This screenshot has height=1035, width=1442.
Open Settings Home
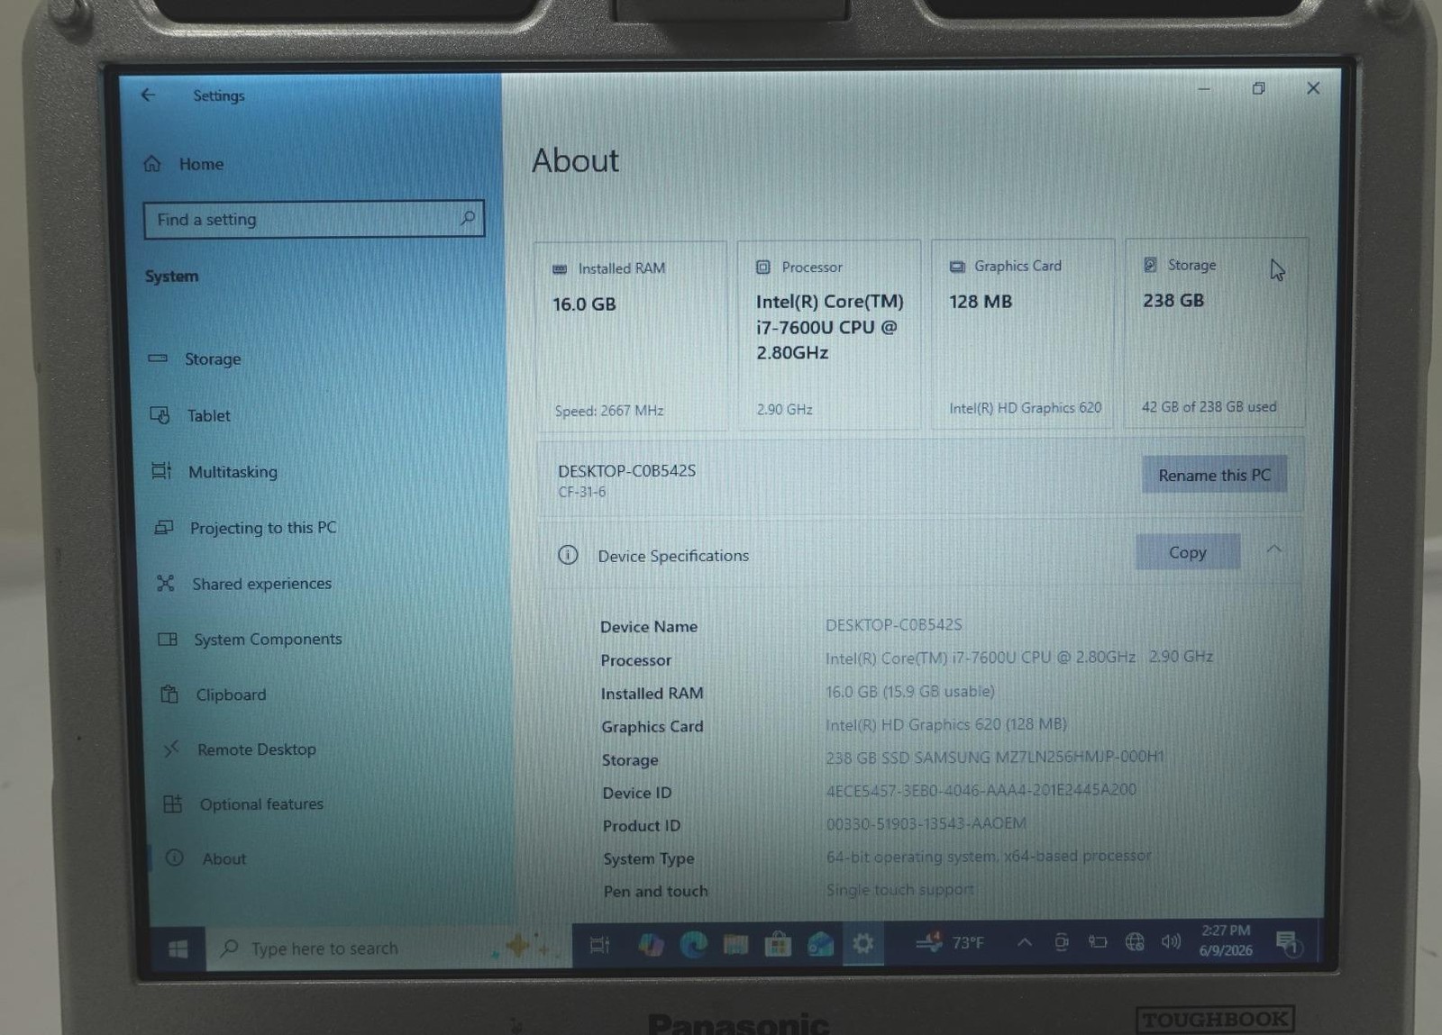(x=201, y=164)
